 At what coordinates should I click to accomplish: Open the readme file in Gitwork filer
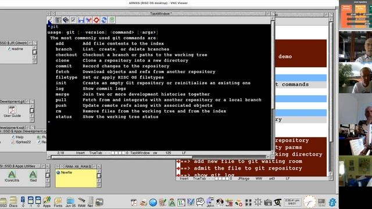coord(15,49)
